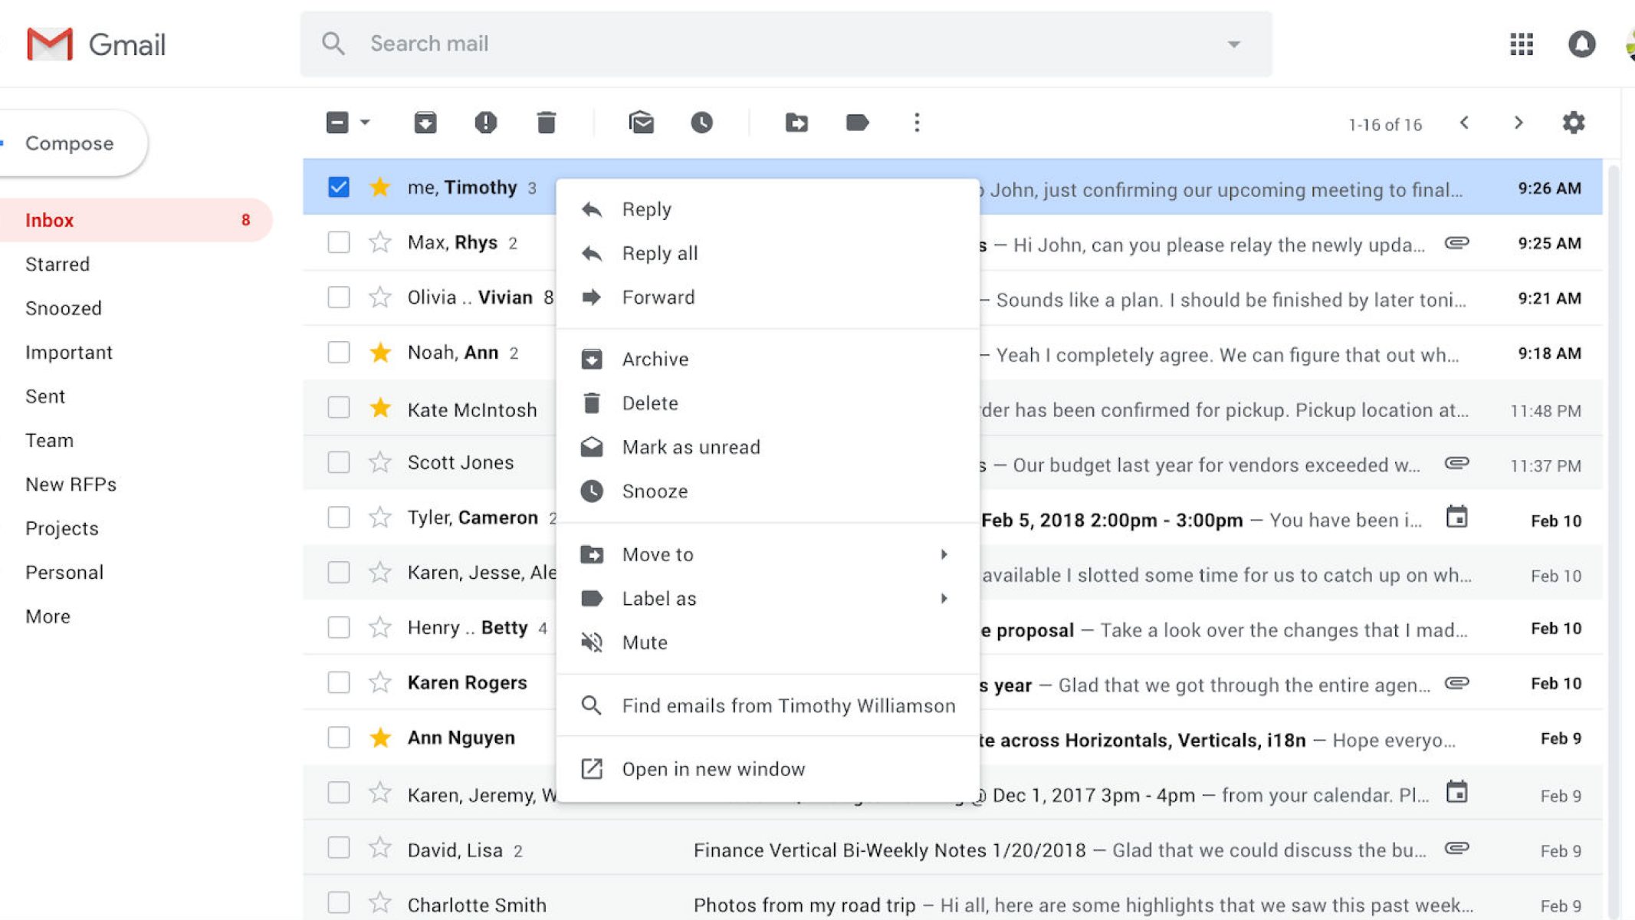Click the Report spam toolbar icon
This screenshot has height=920, width=1635.
coord(485,123)
